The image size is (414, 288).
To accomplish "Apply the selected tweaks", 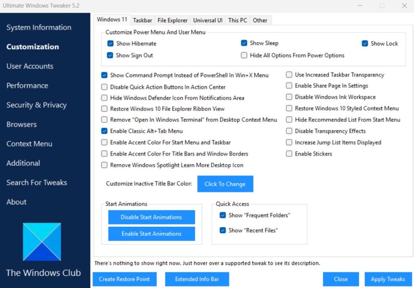I will pyautogui.click(x=388, y=279).
